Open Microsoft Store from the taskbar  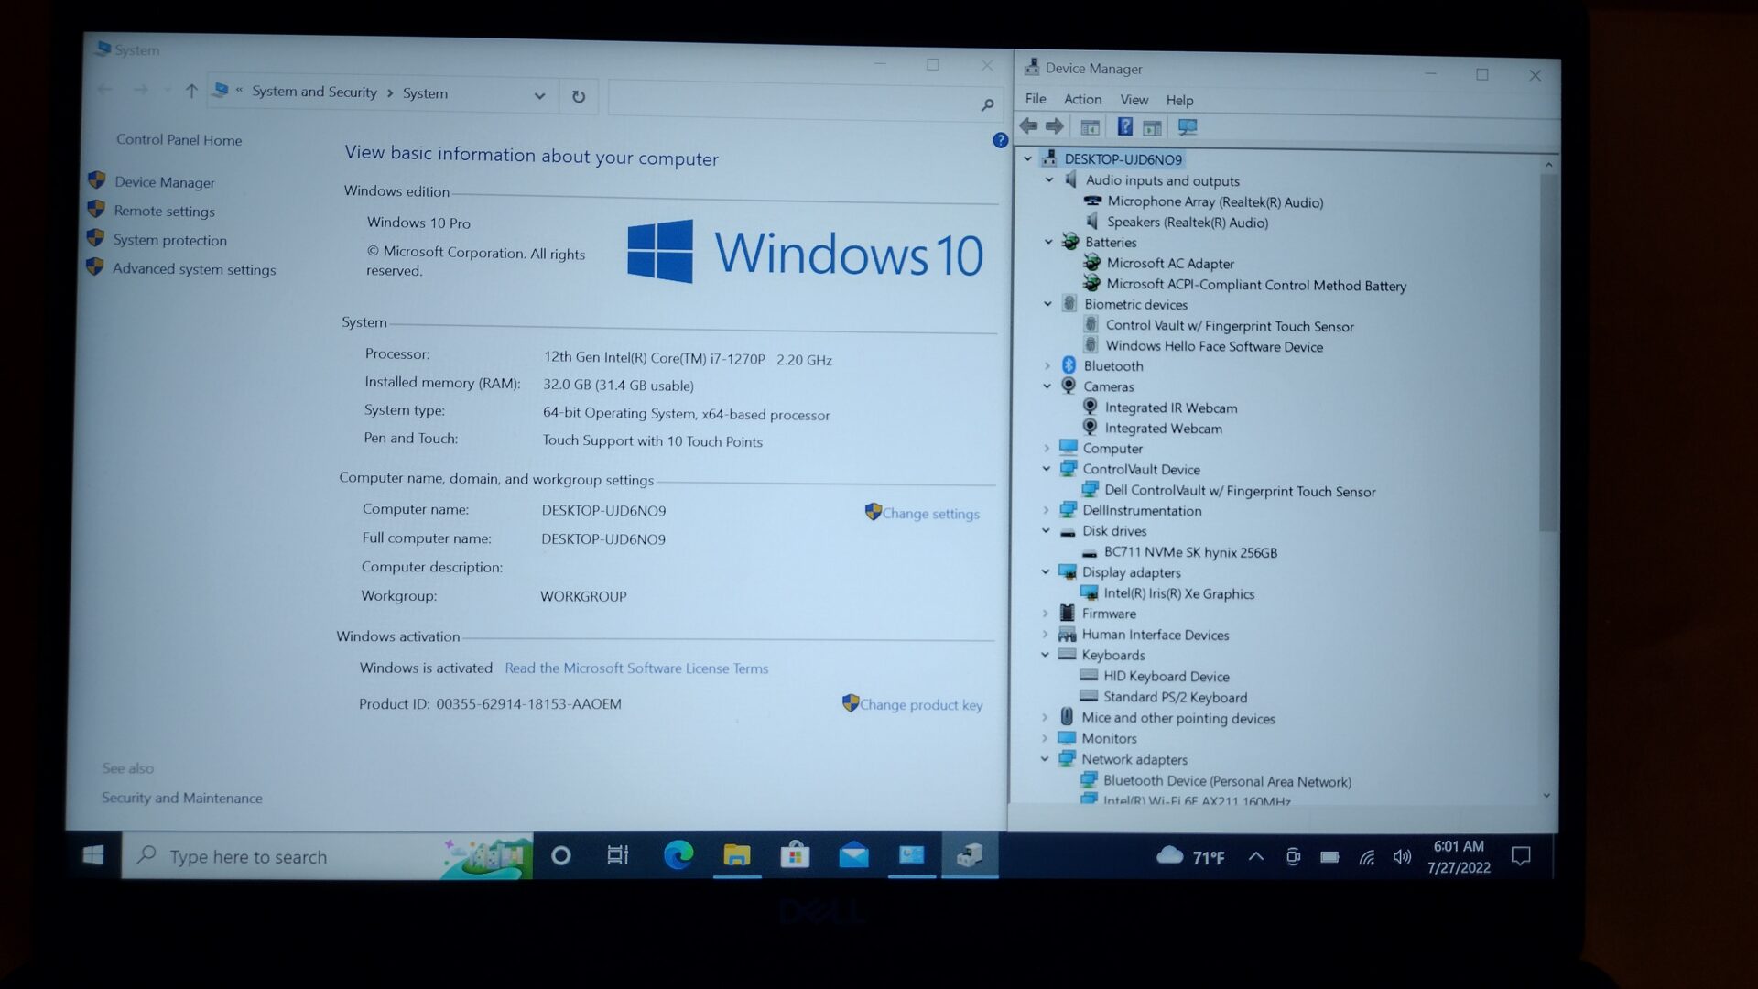pos(795,855)
